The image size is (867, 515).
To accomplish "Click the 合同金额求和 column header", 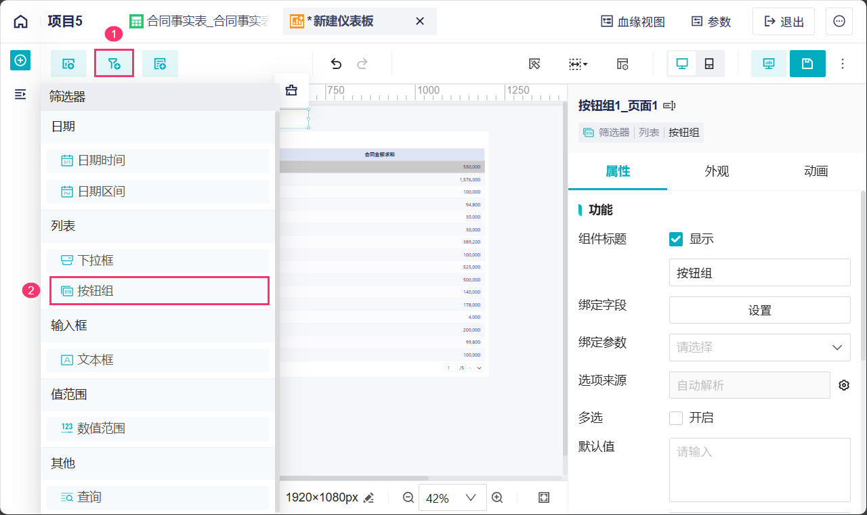I will (x=379, y=154).
